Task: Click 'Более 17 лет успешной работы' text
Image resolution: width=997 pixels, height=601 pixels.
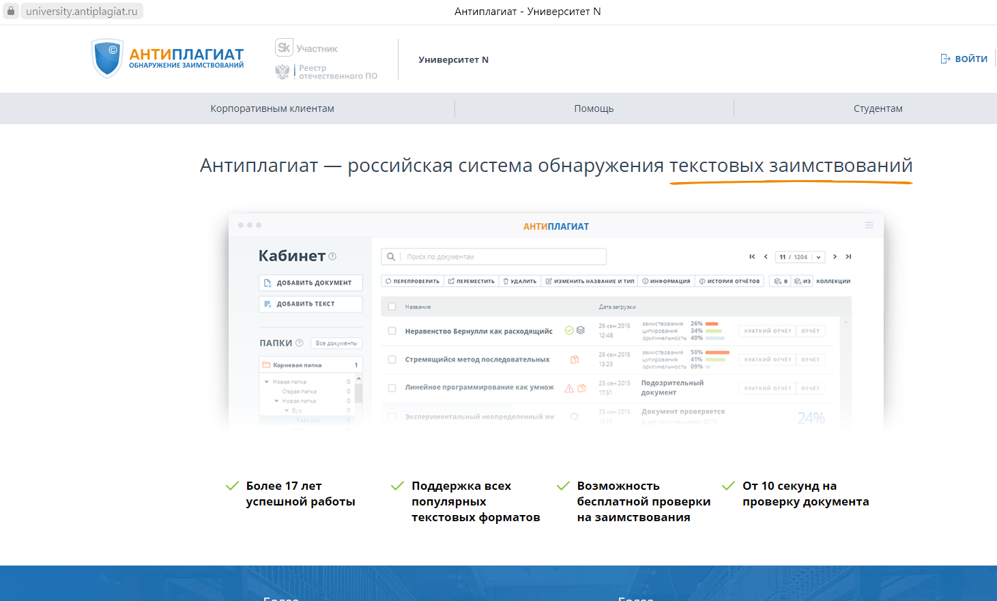Action: click(x=301, y=494)
